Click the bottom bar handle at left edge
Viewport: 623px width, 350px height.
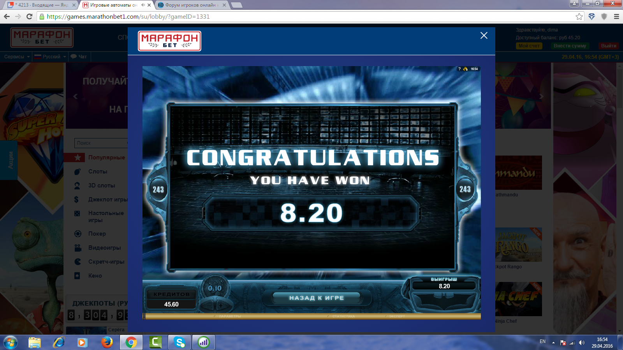click(x=144, y=317)
